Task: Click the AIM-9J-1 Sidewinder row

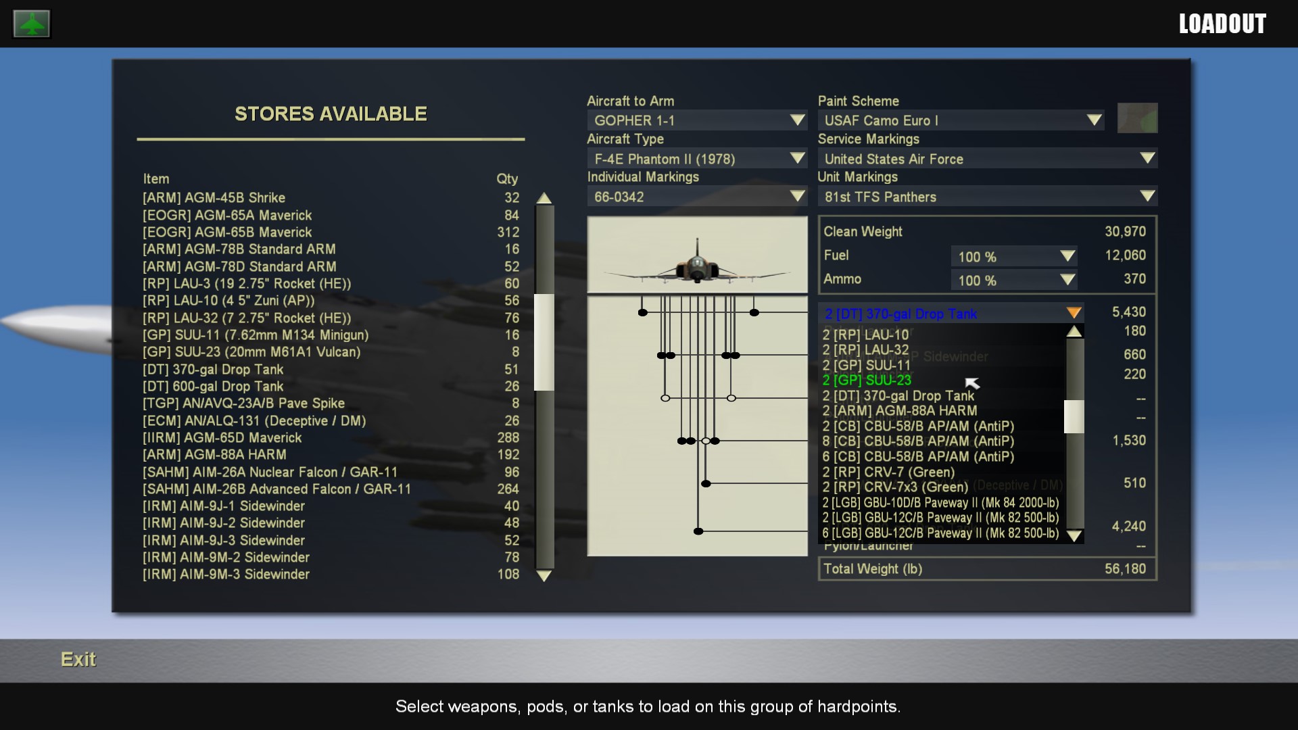Action: [331, 506]
